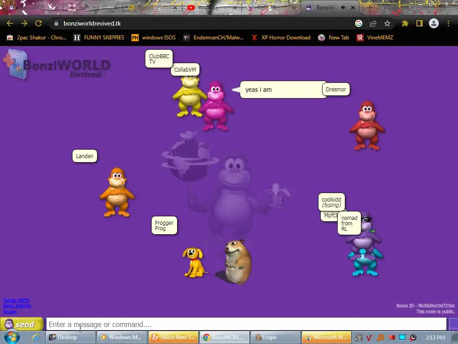Screen dimensions: 458x344
Task: Click the Google icon in address bar
Action: click(x=359, y=23)
